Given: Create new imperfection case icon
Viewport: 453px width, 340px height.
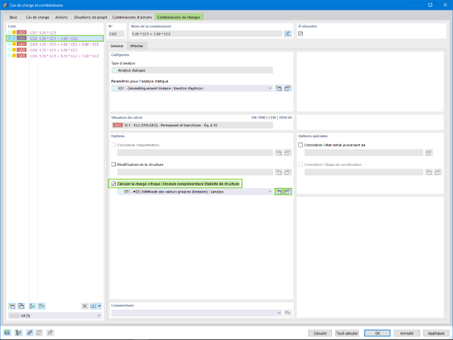Looking at the screenshot, I should [x=278, y=153].
